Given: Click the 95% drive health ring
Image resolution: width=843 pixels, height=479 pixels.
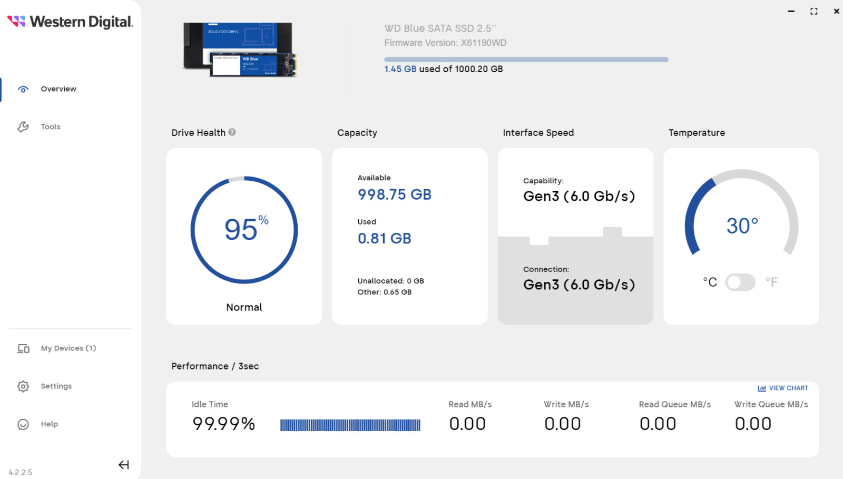Looking at the screenshot, I should [x=244, y=230].
